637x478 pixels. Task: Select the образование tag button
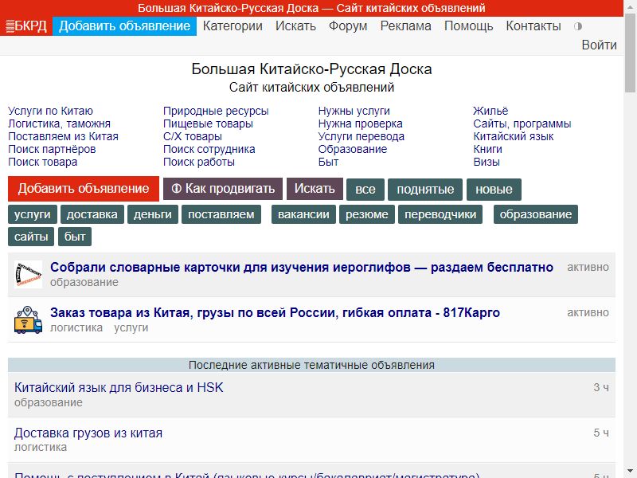(535, 214)
